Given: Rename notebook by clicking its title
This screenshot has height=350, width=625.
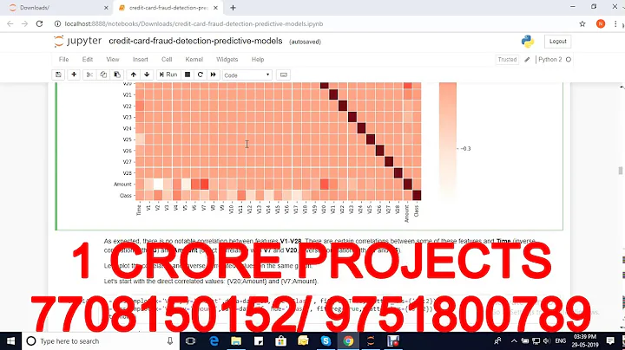Looking at the screenshot, I should 195,41.
